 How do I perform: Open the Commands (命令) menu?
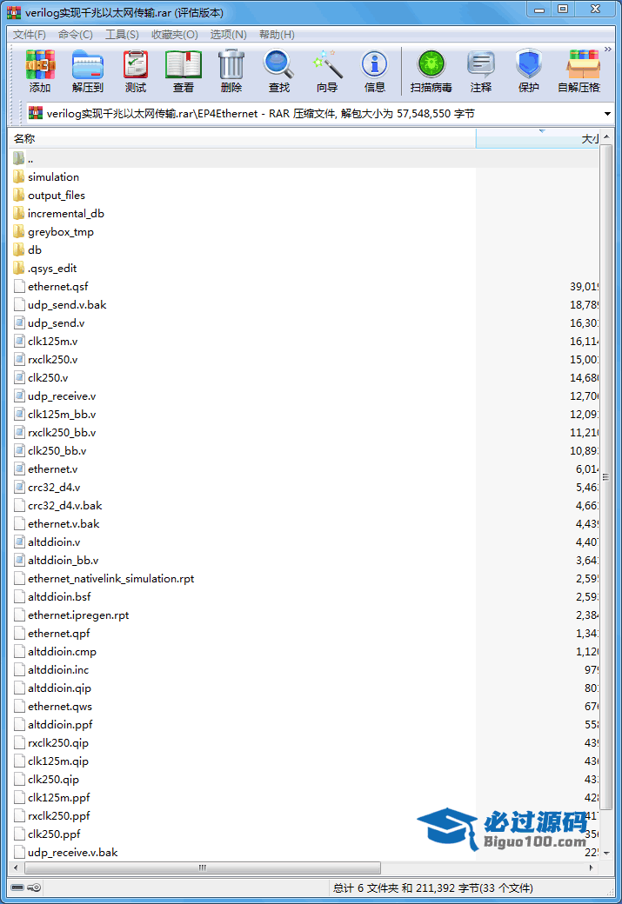pos(76,35)
